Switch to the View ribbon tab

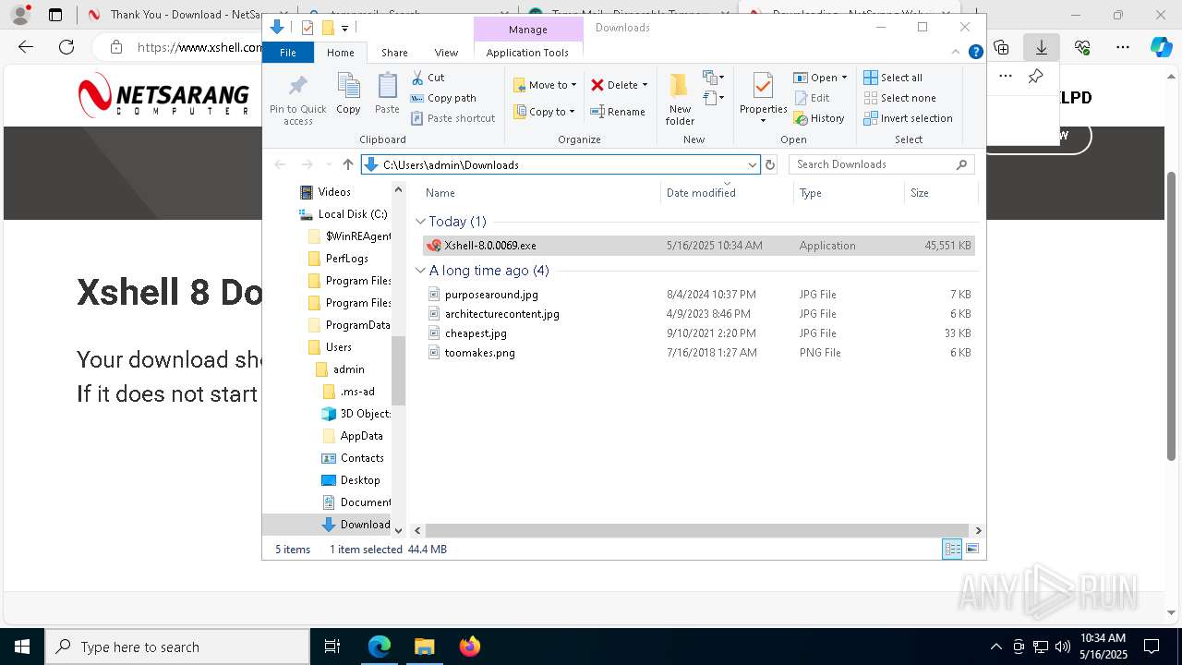tap(446, 53)
